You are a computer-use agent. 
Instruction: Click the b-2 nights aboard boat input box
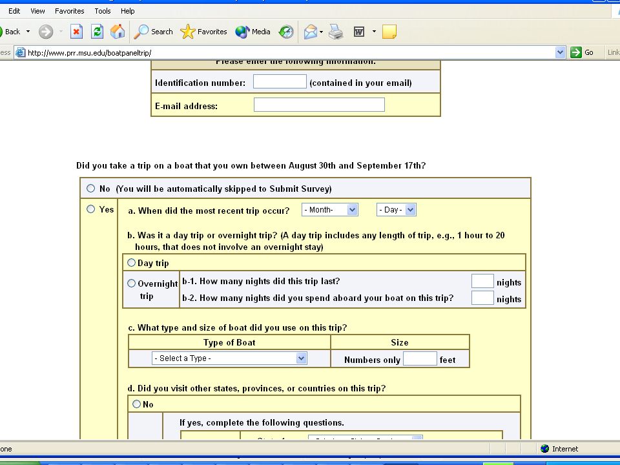482,298
